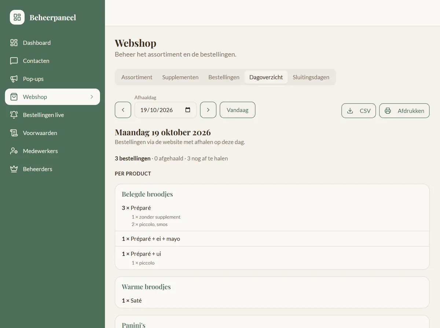Image resolution: width=440 pixels, height=328 pixels.
Task: Click 'Beheer het assortiment en de bestellingen' subtitle
Action: click(176, 54)
